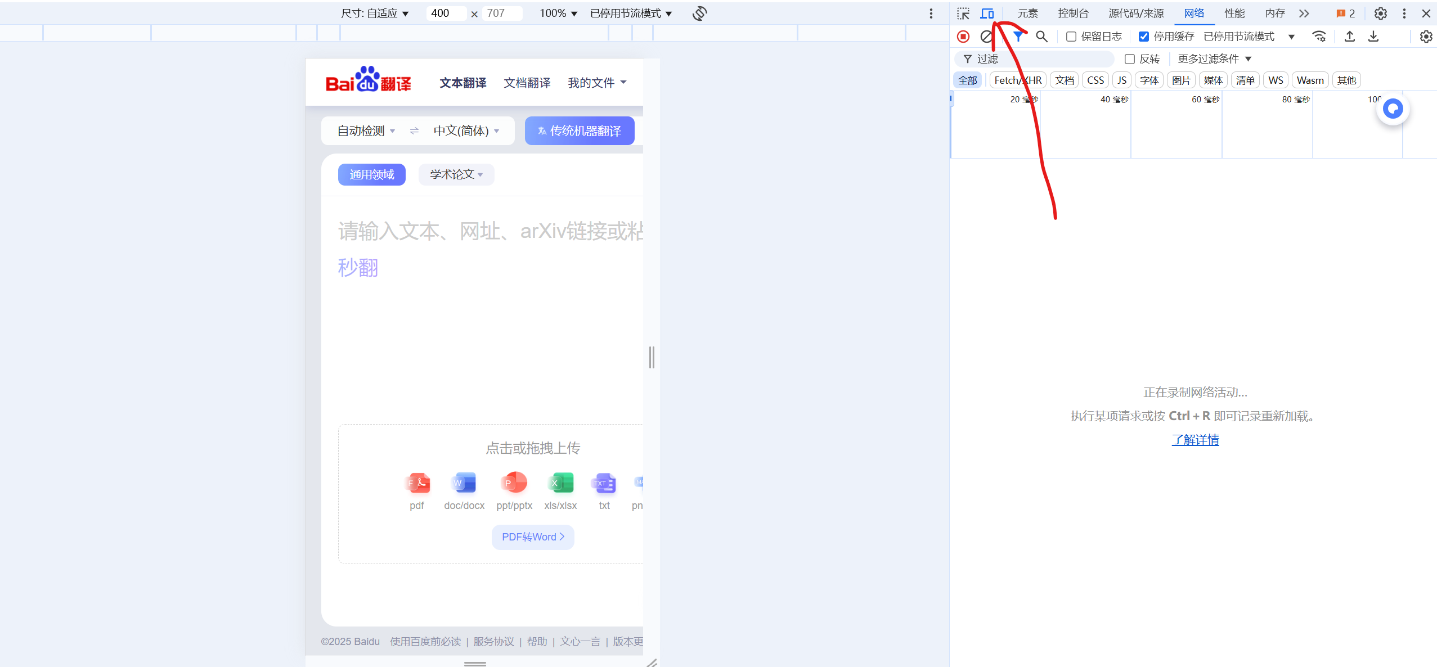This screenshot has width=1437, height=667.
Task: Click the rotate screen icon
Action: tap(699, 13)
